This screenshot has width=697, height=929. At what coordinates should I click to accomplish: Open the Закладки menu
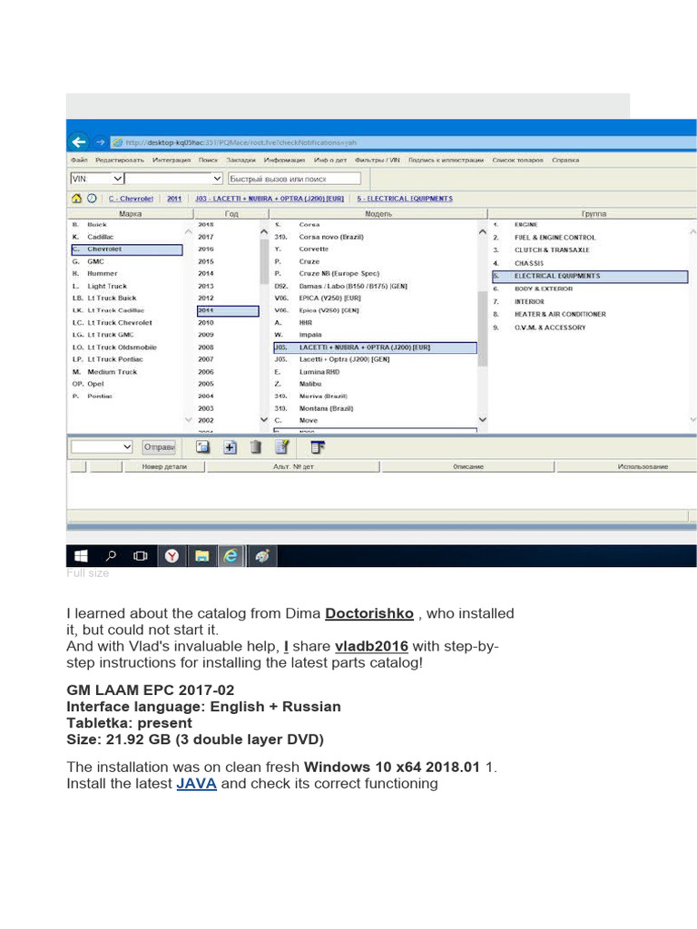click(x=241, y=161)
